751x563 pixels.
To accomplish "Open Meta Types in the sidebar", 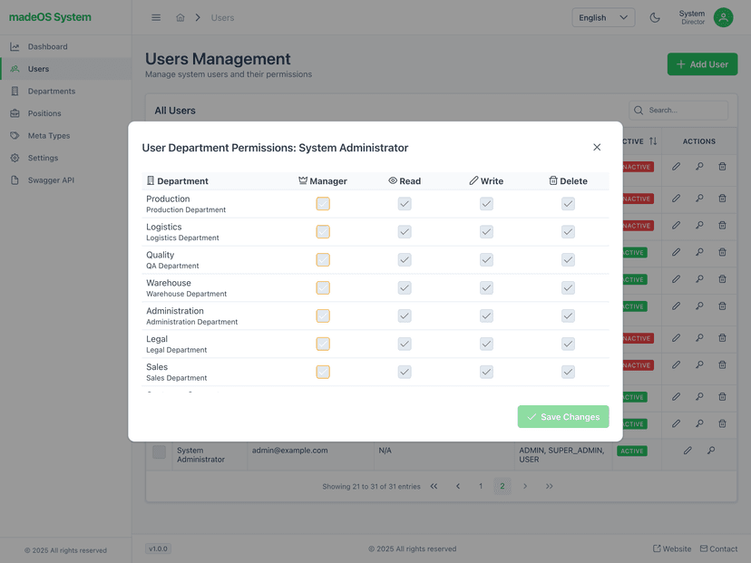I will 65,135.
